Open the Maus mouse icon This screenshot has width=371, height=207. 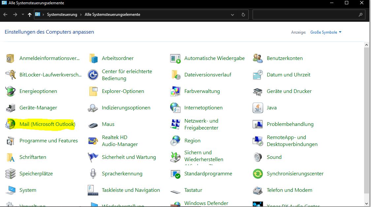coord(93,125)
